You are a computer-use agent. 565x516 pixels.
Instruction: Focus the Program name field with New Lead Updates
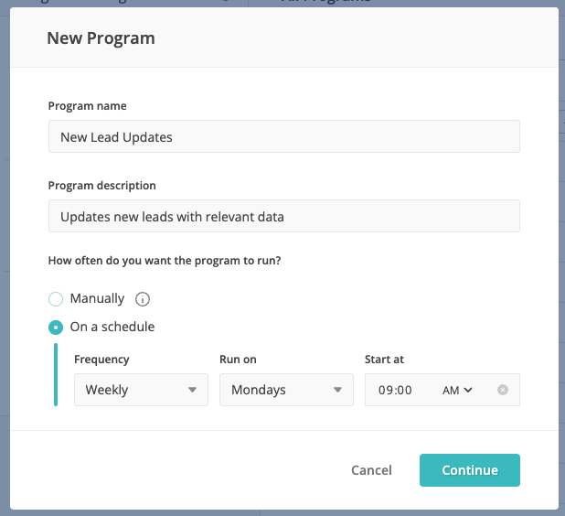[284, 136]
